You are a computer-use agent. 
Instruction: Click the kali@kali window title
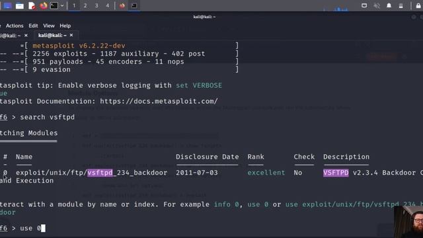click(x=204, y=17)
